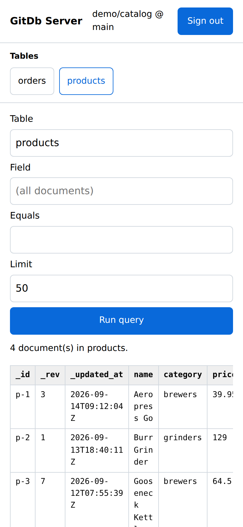This screenshot has height=527, width=243.
Task: Click the demo/catalog @ main label
Action: coord(128,21)
